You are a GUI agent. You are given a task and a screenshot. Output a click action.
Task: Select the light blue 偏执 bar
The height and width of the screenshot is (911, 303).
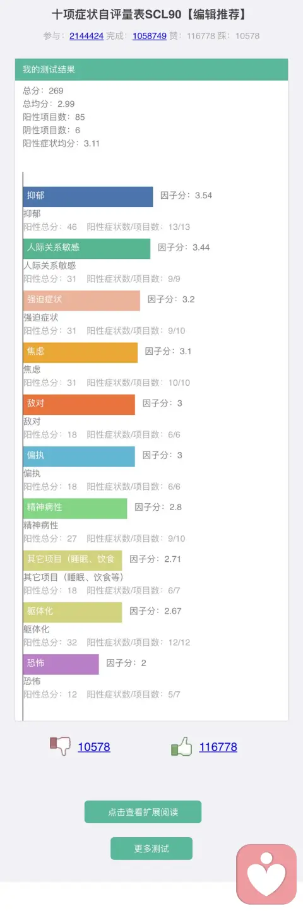tap(80, 456)
